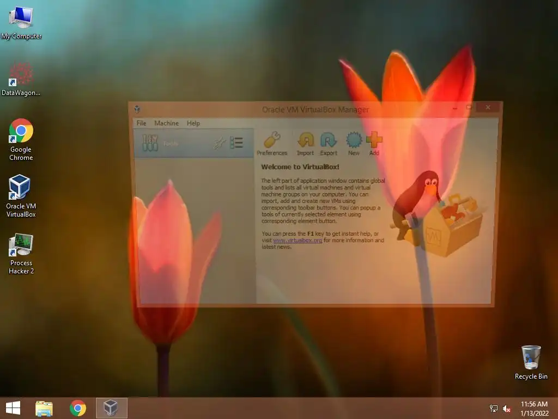Open VirtualBox Preferences

tap(272, 143)
